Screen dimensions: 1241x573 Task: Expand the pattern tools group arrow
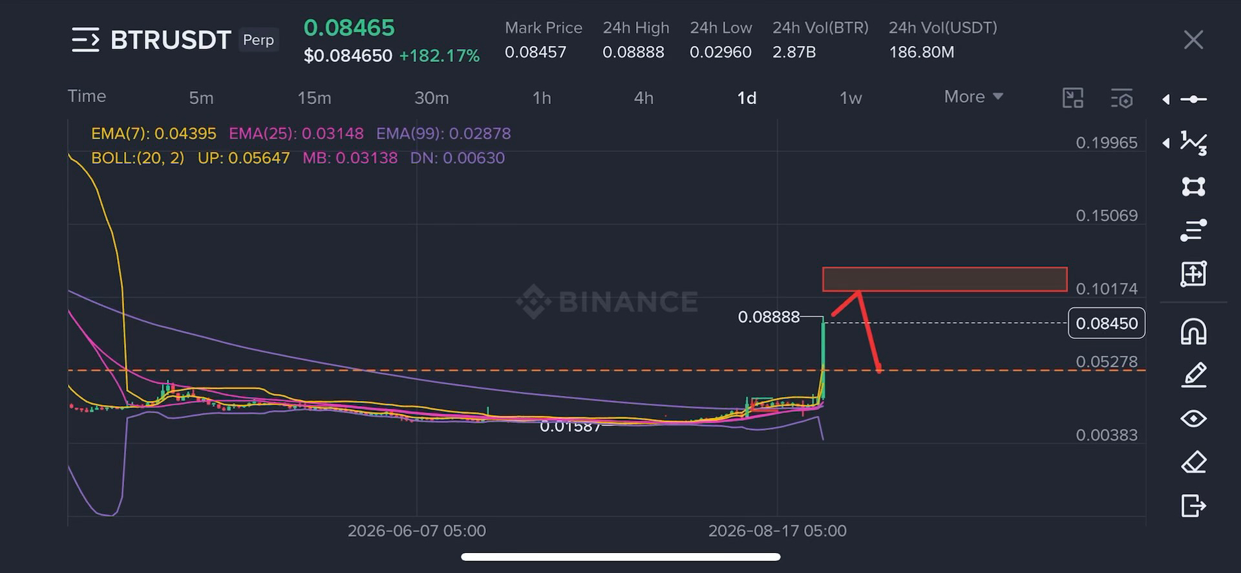coord(1166,143)
